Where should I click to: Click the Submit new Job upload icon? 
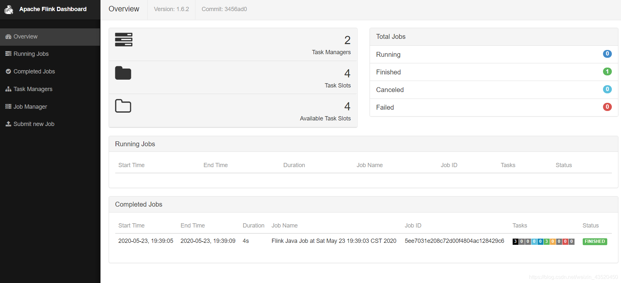[x=9, y=124]
